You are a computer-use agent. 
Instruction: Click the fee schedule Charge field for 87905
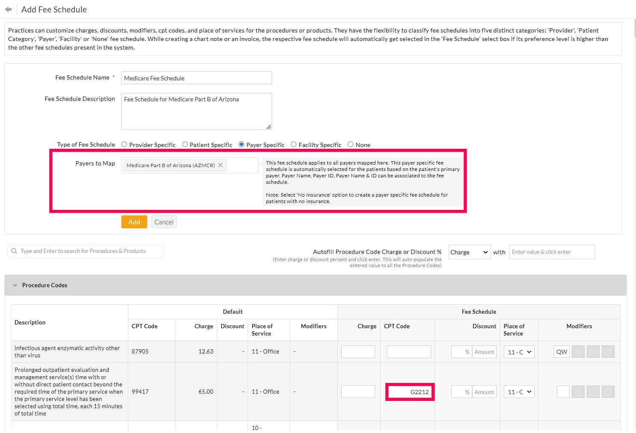[358, 352]
